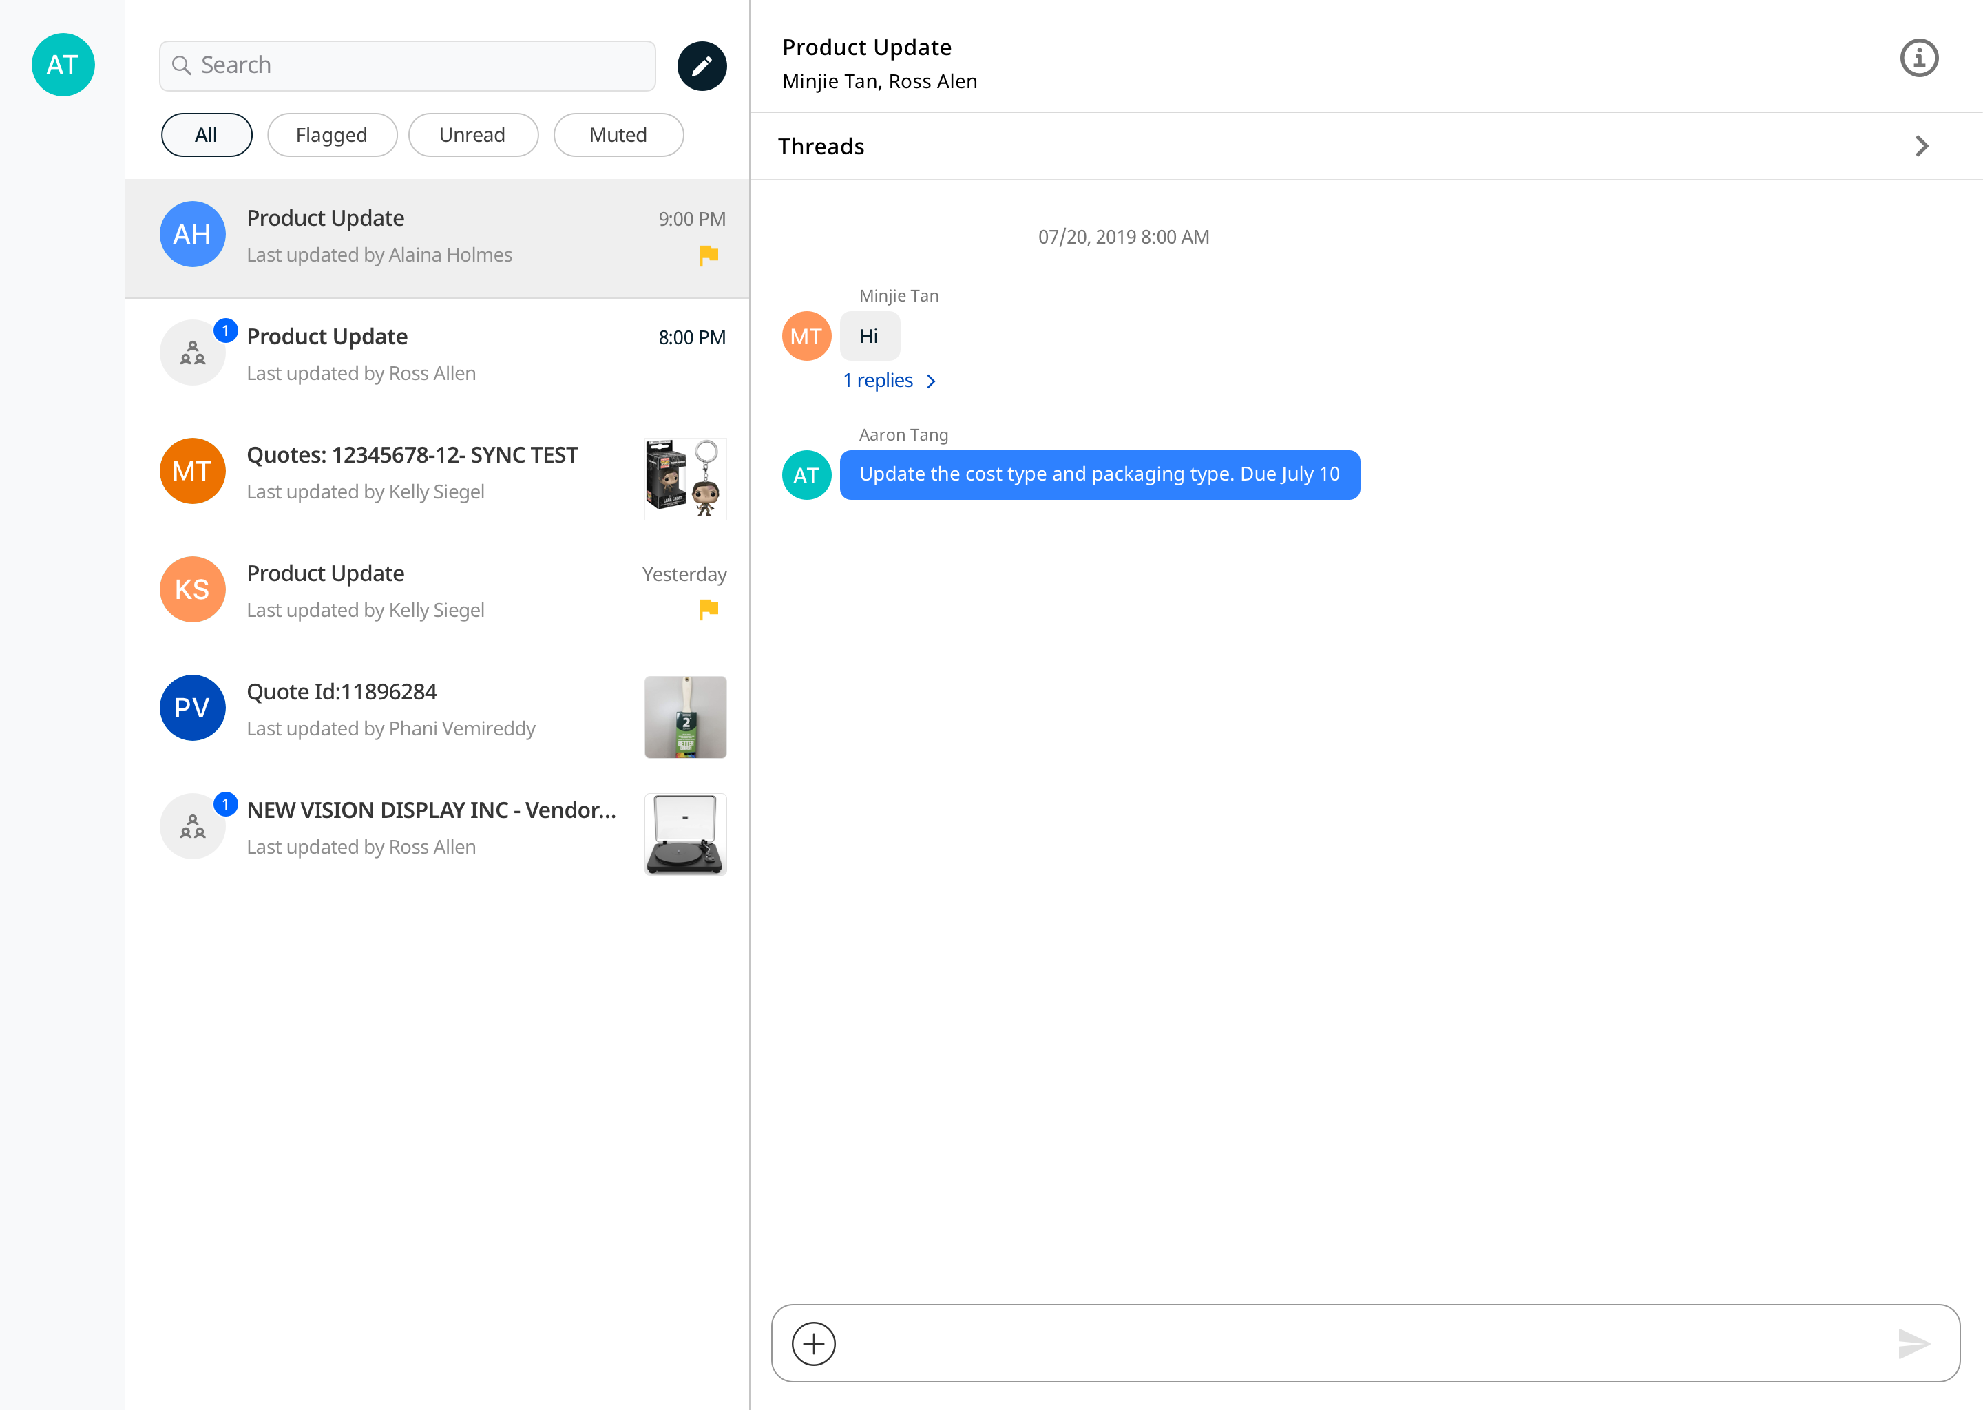
Task: Open replies with the 1 replies chevron
Action: [x=932, y=381]
